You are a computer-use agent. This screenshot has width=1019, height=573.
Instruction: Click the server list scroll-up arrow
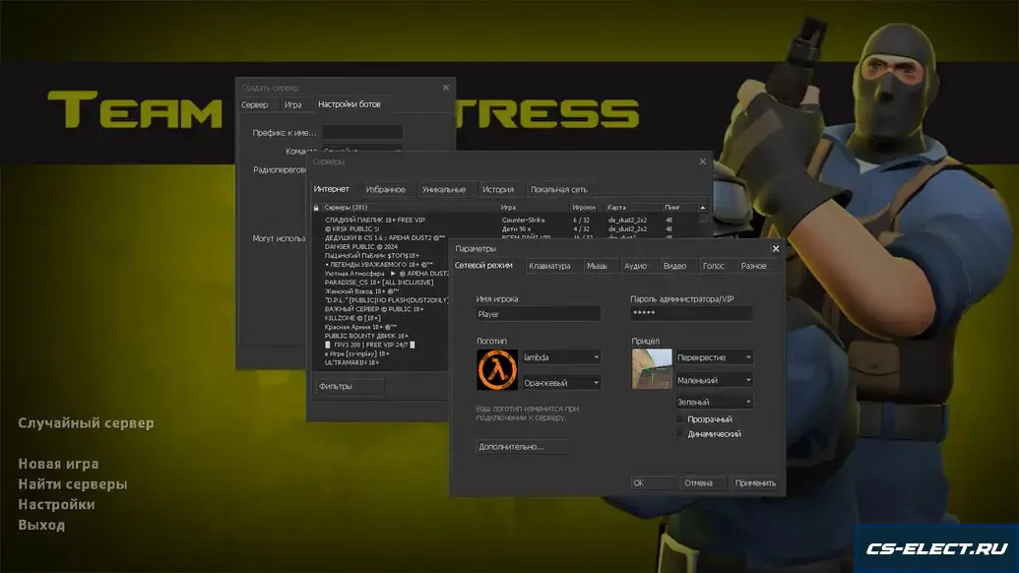(703, 208)
